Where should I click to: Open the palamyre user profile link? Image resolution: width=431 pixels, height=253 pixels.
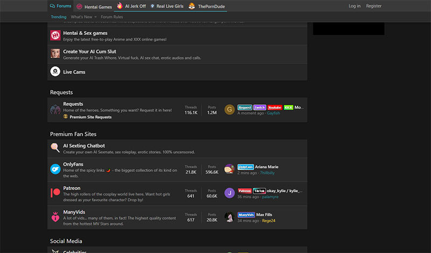click(x=270, y=197)
